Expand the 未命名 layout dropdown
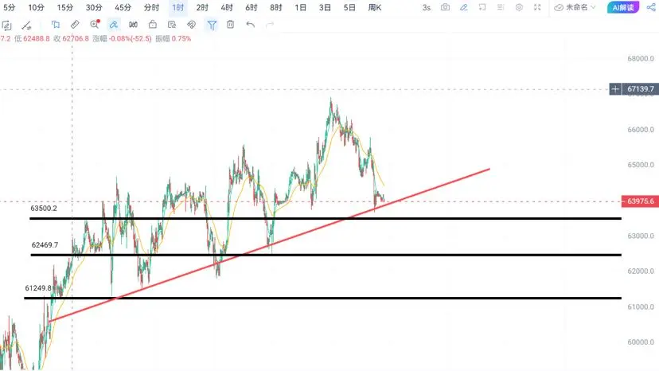The height and width of the screenshot is (371, 659). 575,7
